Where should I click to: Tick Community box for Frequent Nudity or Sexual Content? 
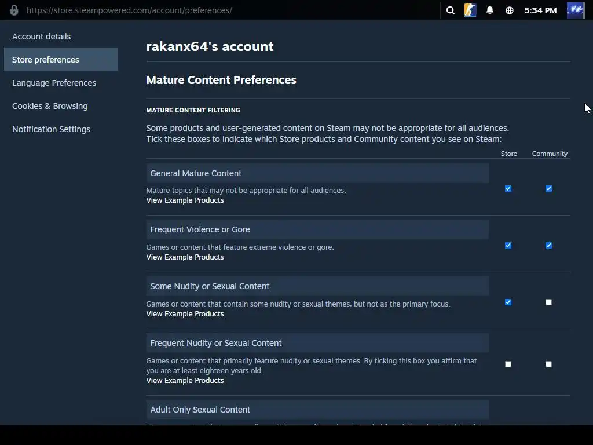tap(548, 364)
